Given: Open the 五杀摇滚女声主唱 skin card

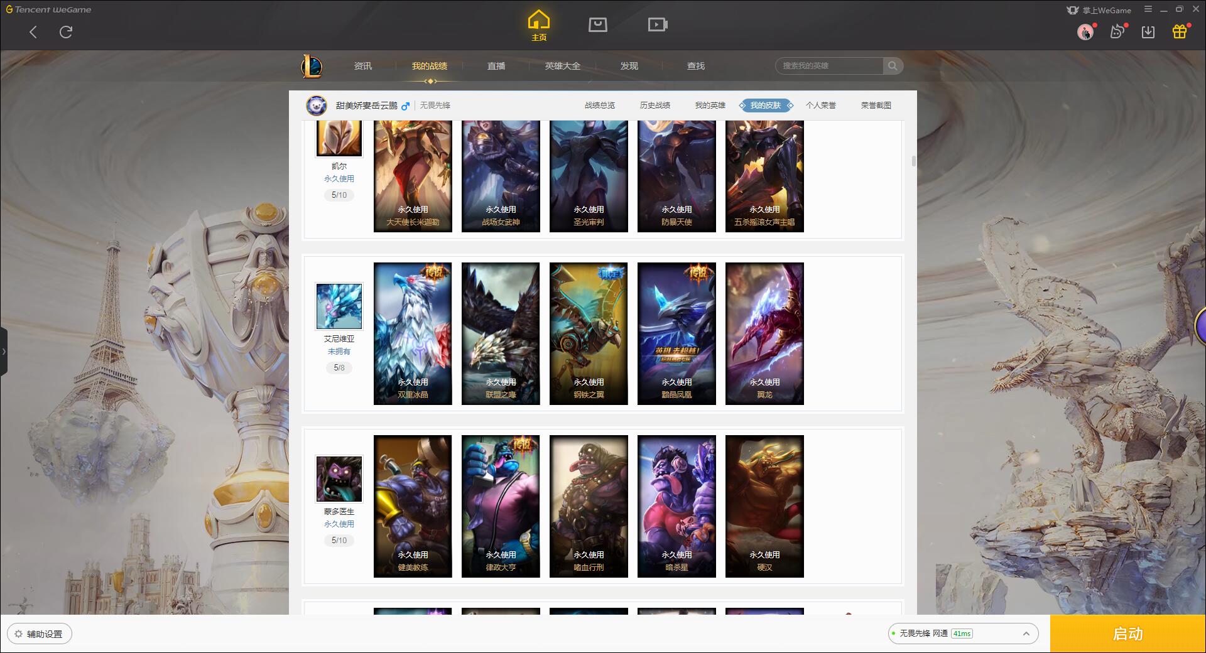Looking at the screenshot, I should click(x=764, y=176).
